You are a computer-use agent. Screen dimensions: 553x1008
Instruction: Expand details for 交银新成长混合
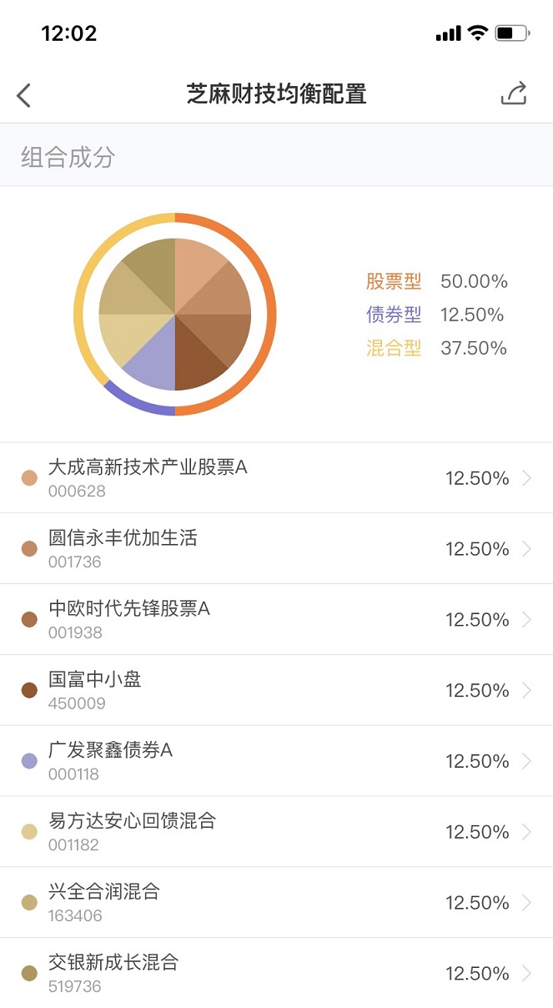pyautogui.click(x=276, y=973)
